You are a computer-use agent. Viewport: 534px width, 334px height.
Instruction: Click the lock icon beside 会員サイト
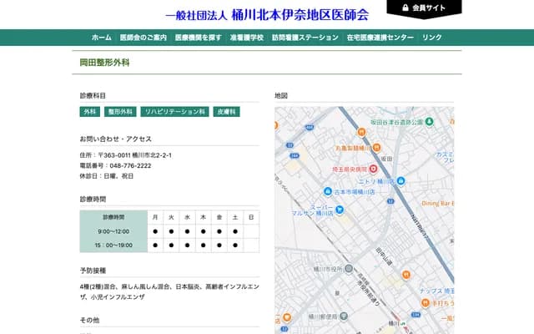406,8
